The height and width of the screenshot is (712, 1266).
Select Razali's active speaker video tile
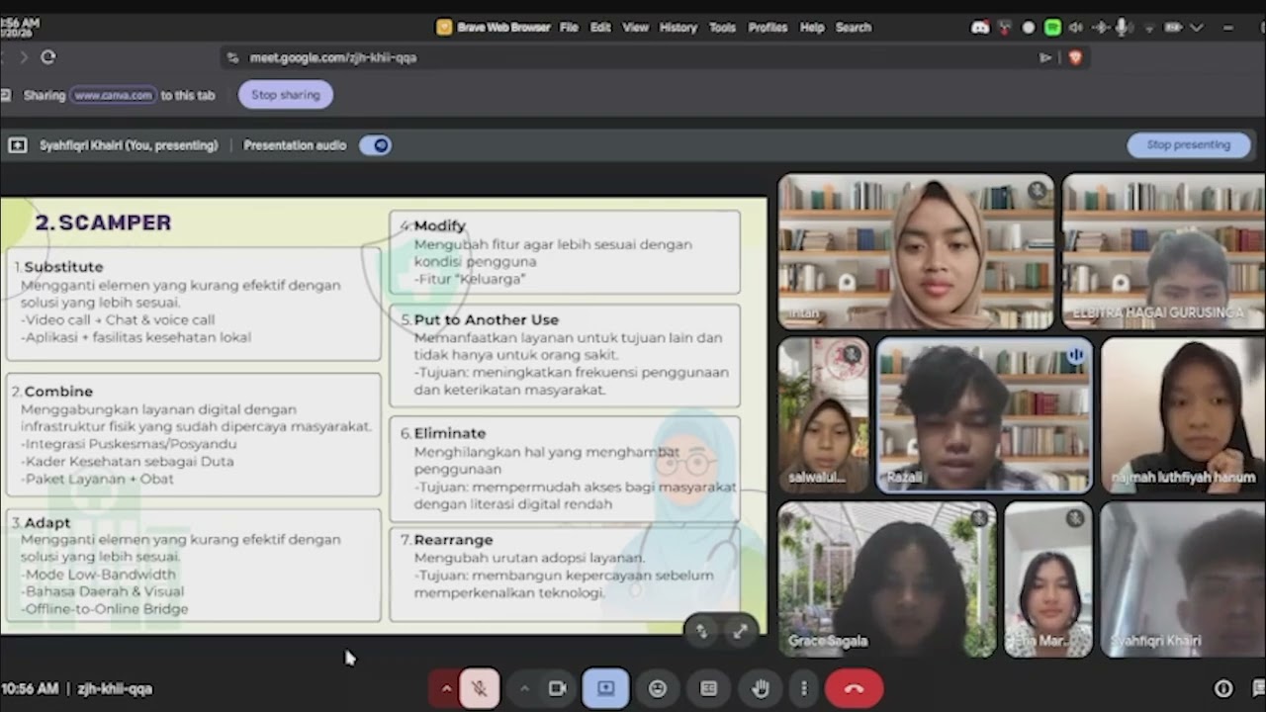click(984, 415)
